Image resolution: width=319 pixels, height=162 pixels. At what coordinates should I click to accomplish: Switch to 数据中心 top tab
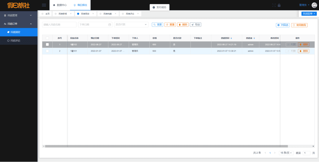(x=60, y=5)
